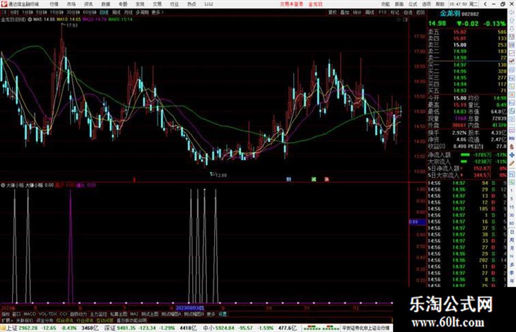516x332 pixels.
Task: Switch chart to 15分钟 period
Action: pos(57,12)
